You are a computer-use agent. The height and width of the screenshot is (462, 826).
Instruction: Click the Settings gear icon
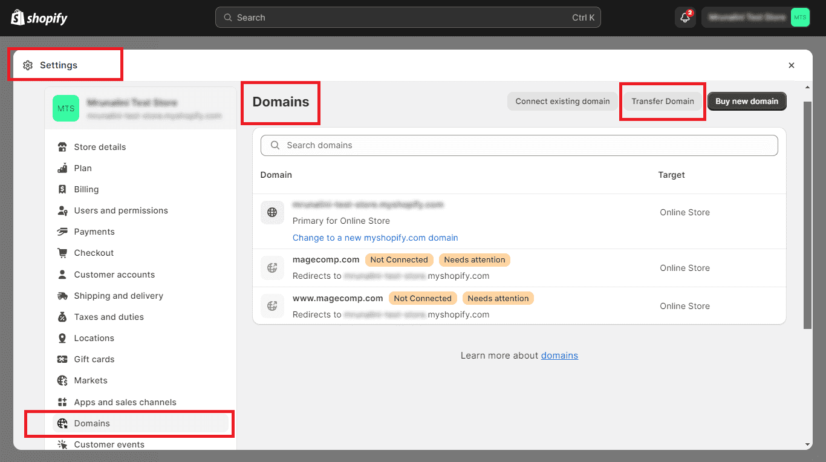click(x=28, y=65)
